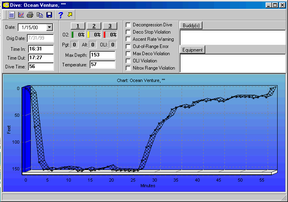
Task: Print the dive using printer icon
Action: coord(30,15)
